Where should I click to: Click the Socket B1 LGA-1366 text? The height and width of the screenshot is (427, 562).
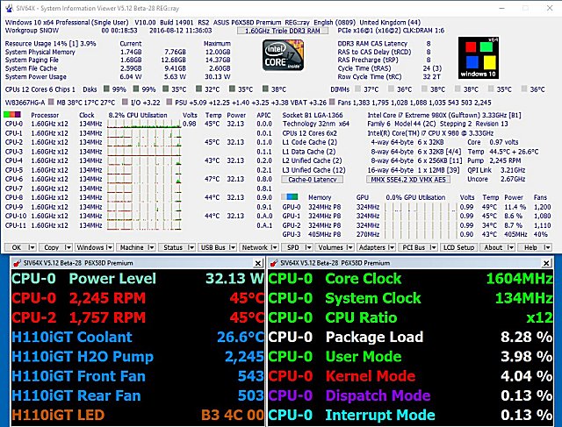click(x=313, y=115)
